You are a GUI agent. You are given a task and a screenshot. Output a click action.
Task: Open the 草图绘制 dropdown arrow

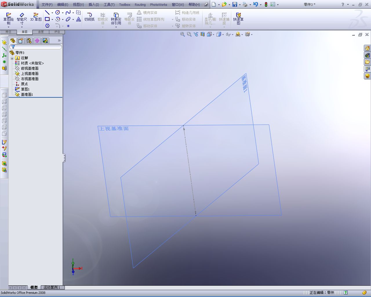tap(9, 27)
